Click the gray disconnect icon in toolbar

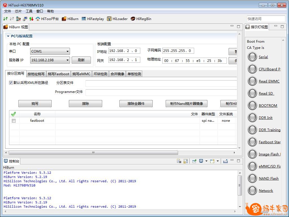[12, 19]
